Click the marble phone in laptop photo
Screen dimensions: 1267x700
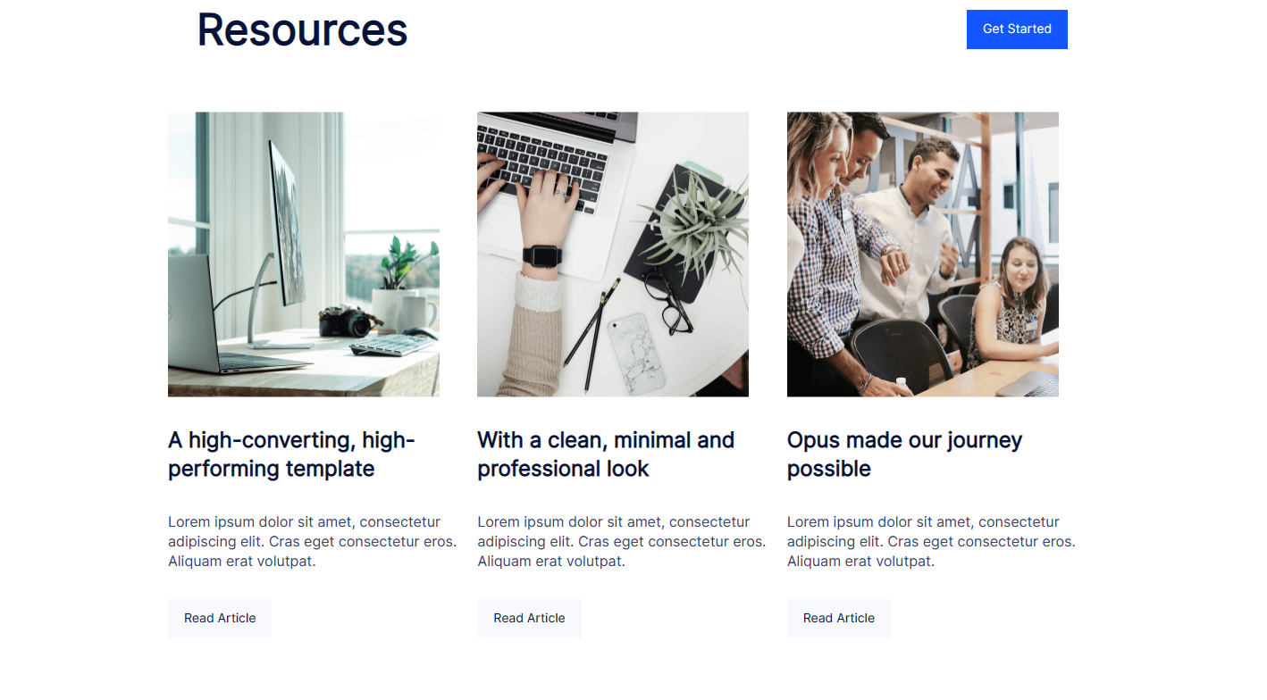coord(636,354)
